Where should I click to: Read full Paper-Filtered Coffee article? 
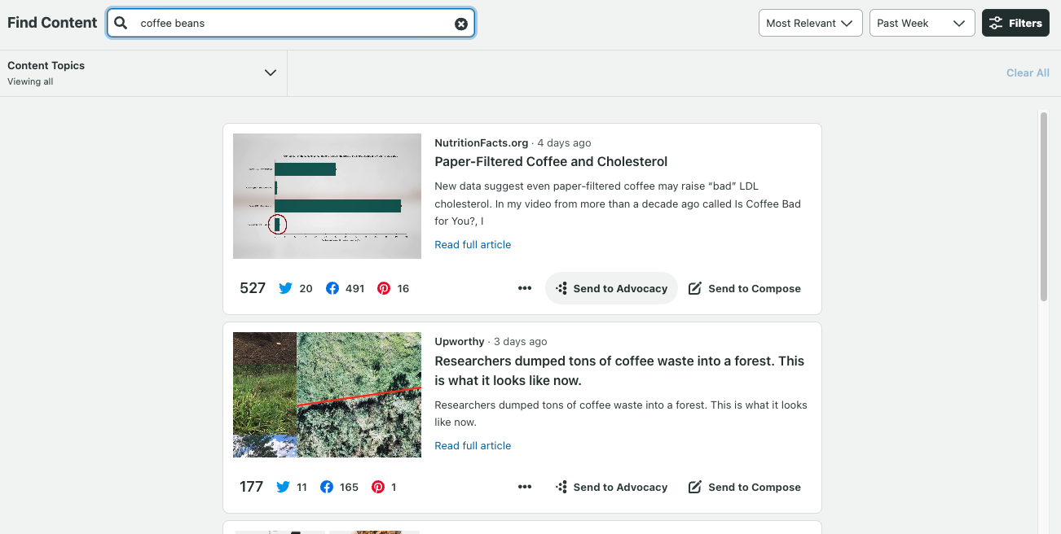(473, 244)
